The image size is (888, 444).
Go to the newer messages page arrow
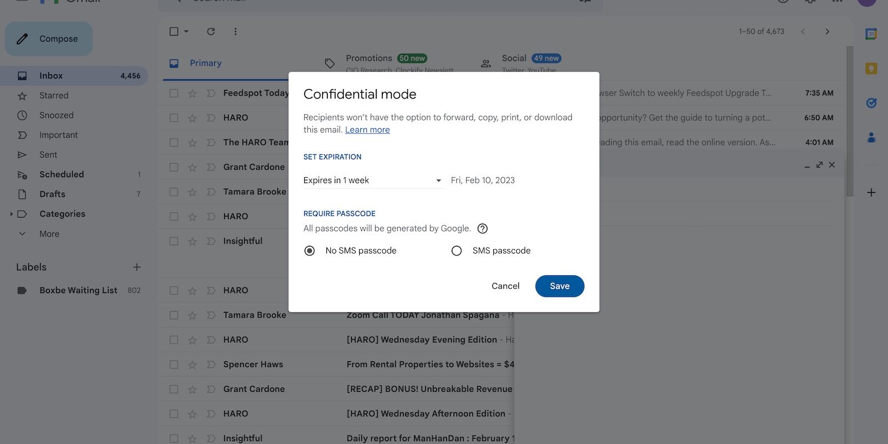pos(803,32)
